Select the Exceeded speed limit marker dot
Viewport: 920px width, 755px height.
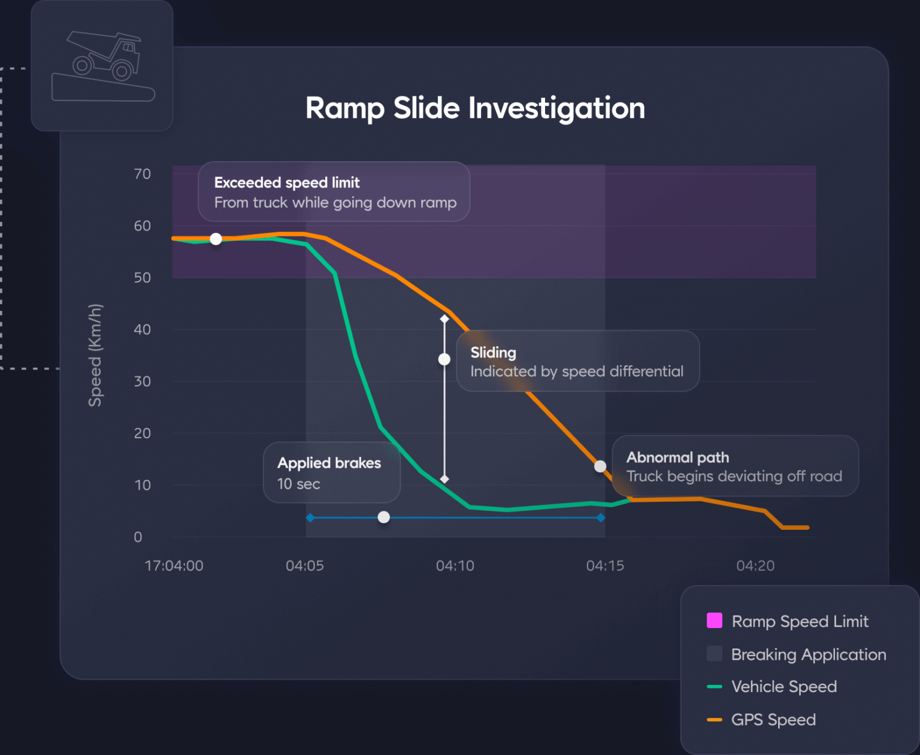pos(216,239)
